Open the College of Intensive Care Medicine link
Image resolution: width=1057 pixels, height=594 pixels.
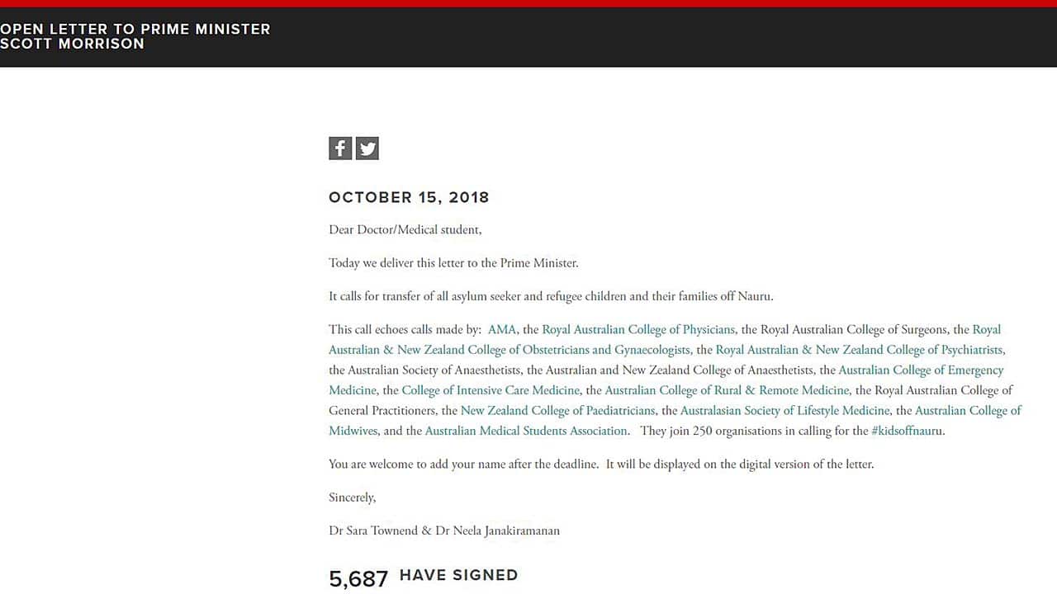click(x=491, y=390)
